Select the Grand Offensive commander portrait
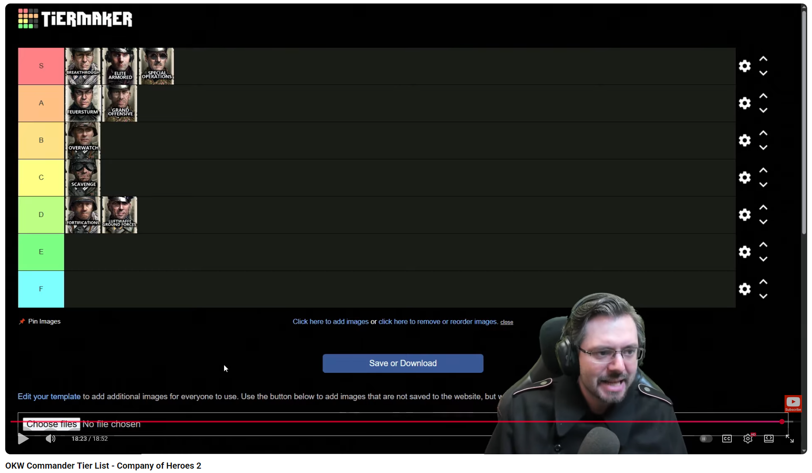The image size is (812, 473). click(119, 103)
